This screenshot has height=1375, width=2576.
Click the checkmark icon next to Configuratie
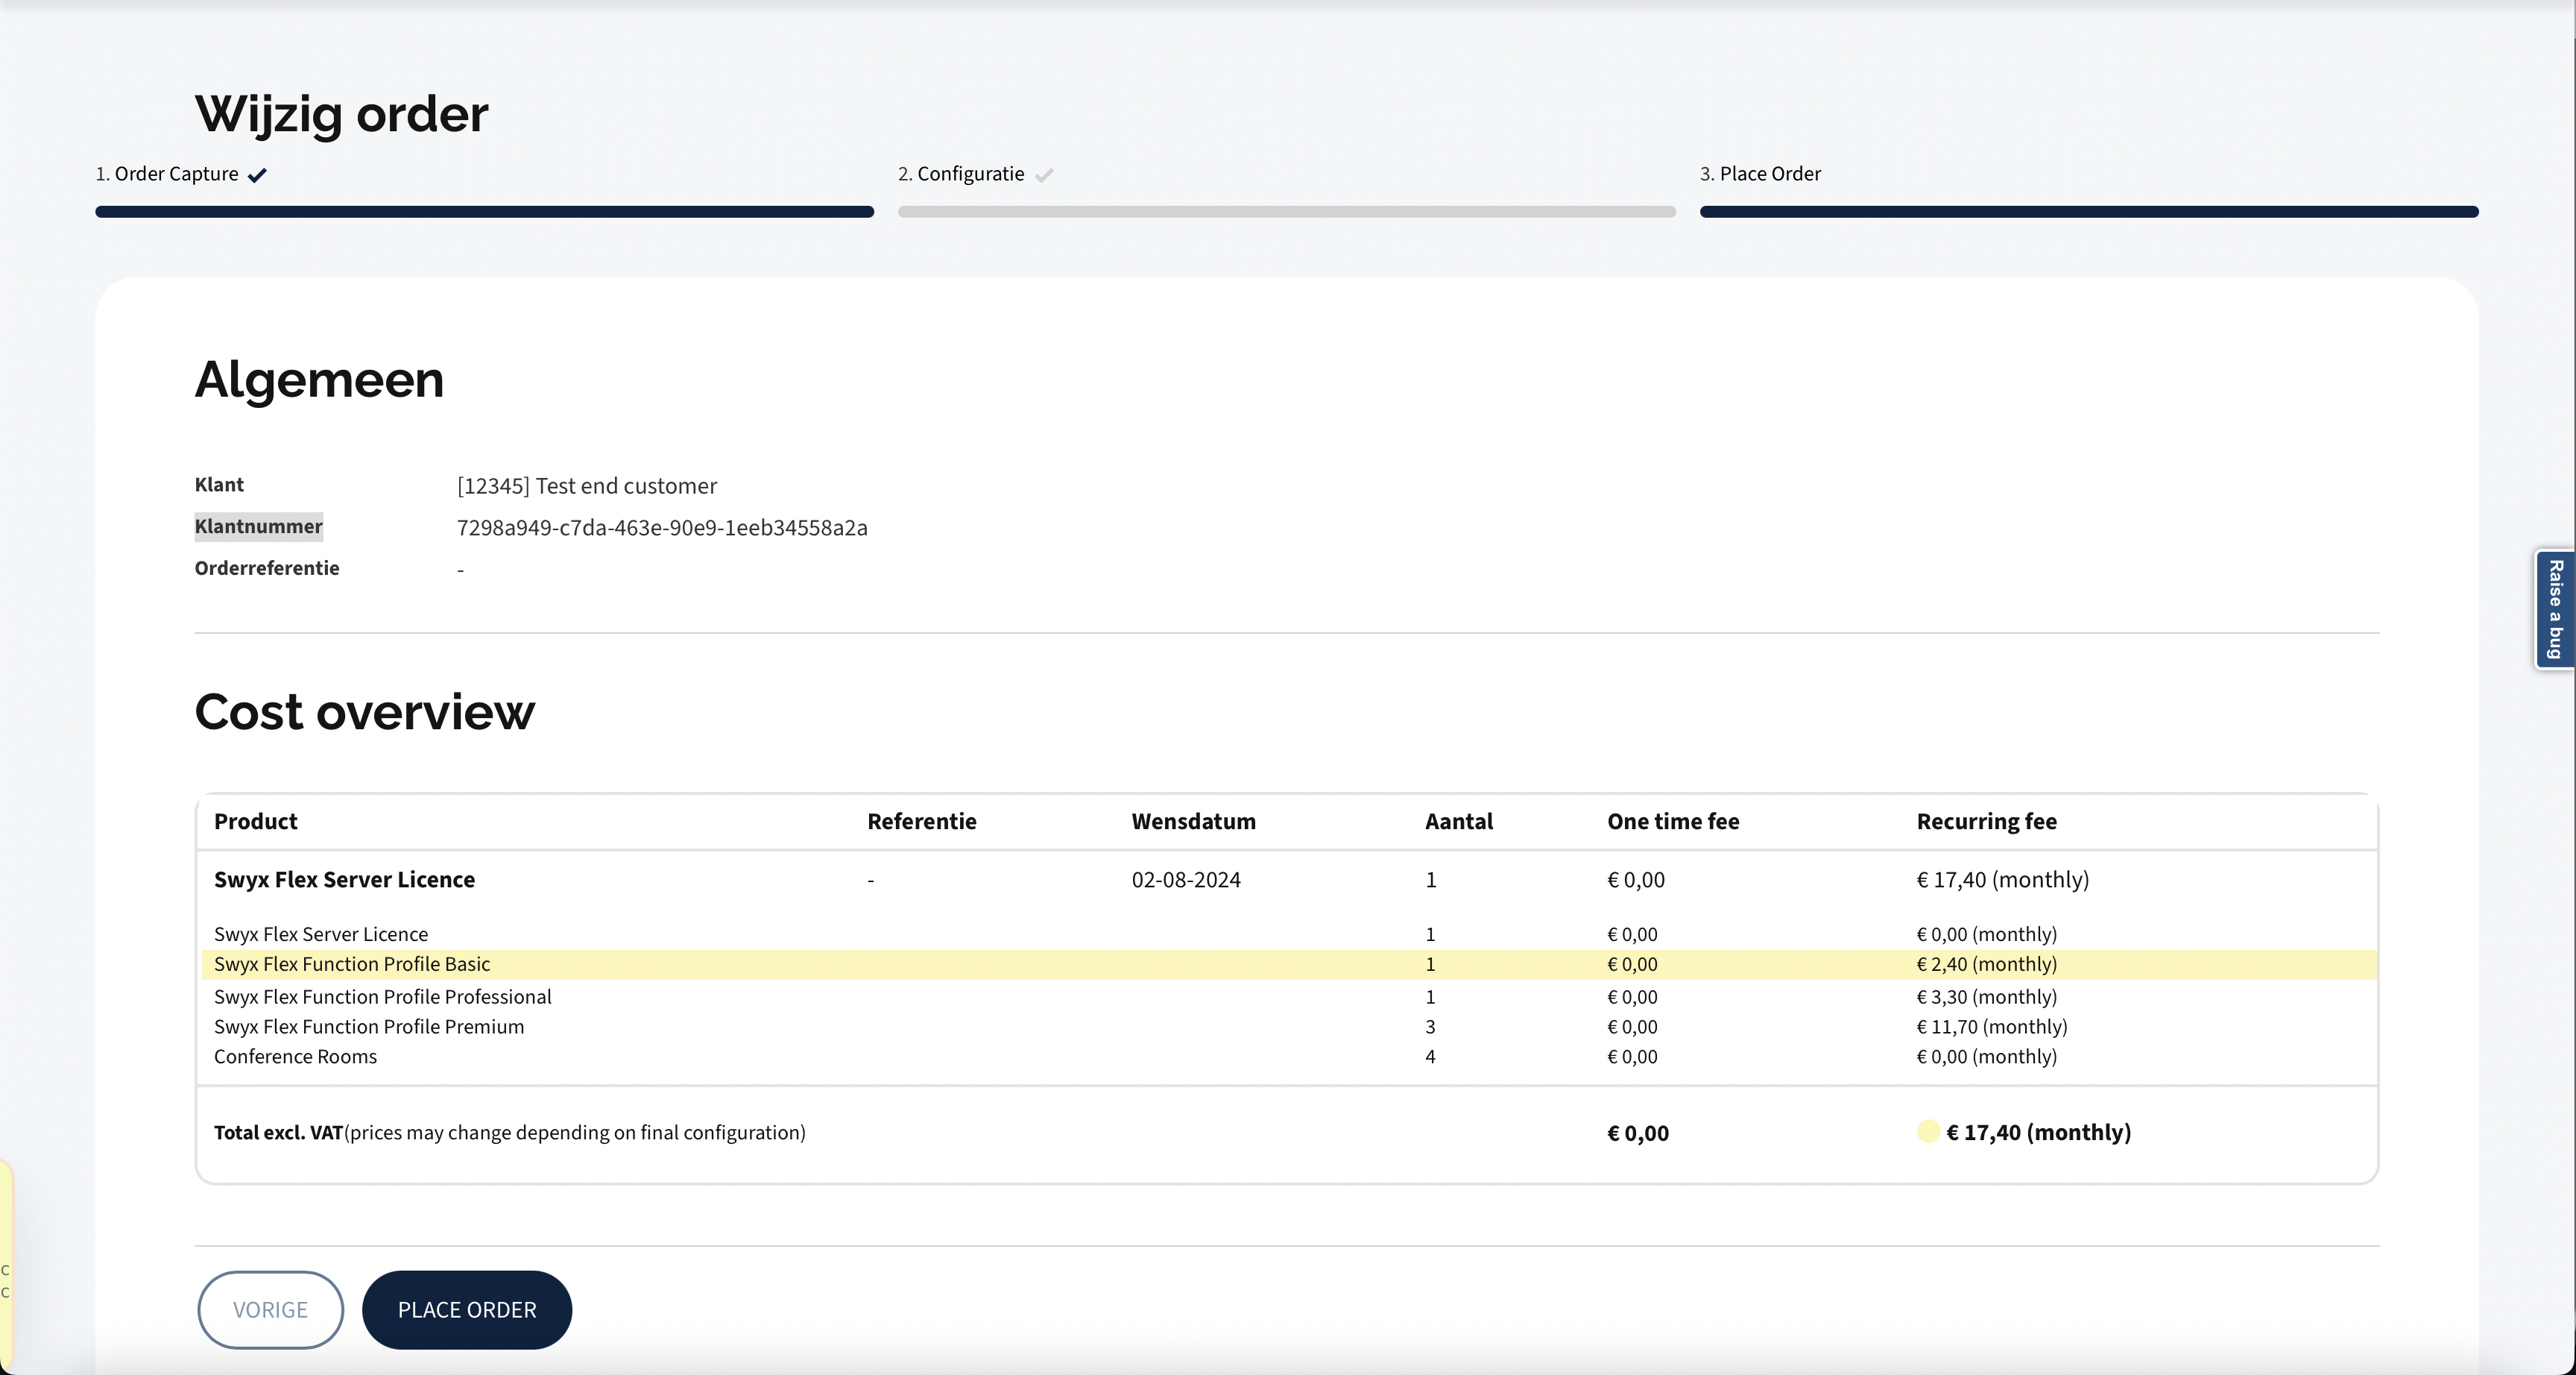[x=1044, y=174]
